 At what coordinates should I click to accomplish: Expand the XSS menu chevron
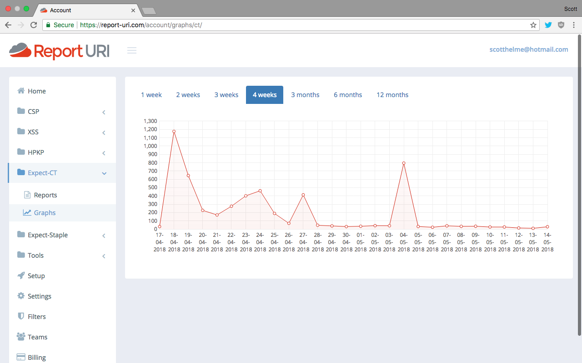click(x=104, y=132)
